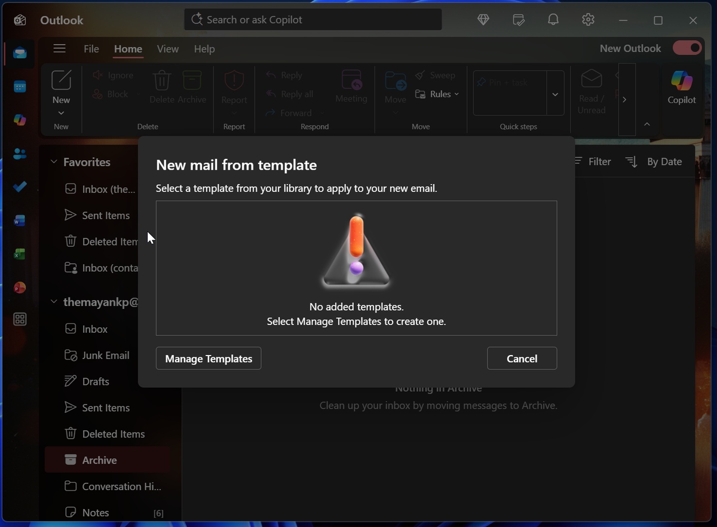This screenshot has width=717, height=527.
Task: Click the Copilot icon in the ribbon
Action: (682, 87)
